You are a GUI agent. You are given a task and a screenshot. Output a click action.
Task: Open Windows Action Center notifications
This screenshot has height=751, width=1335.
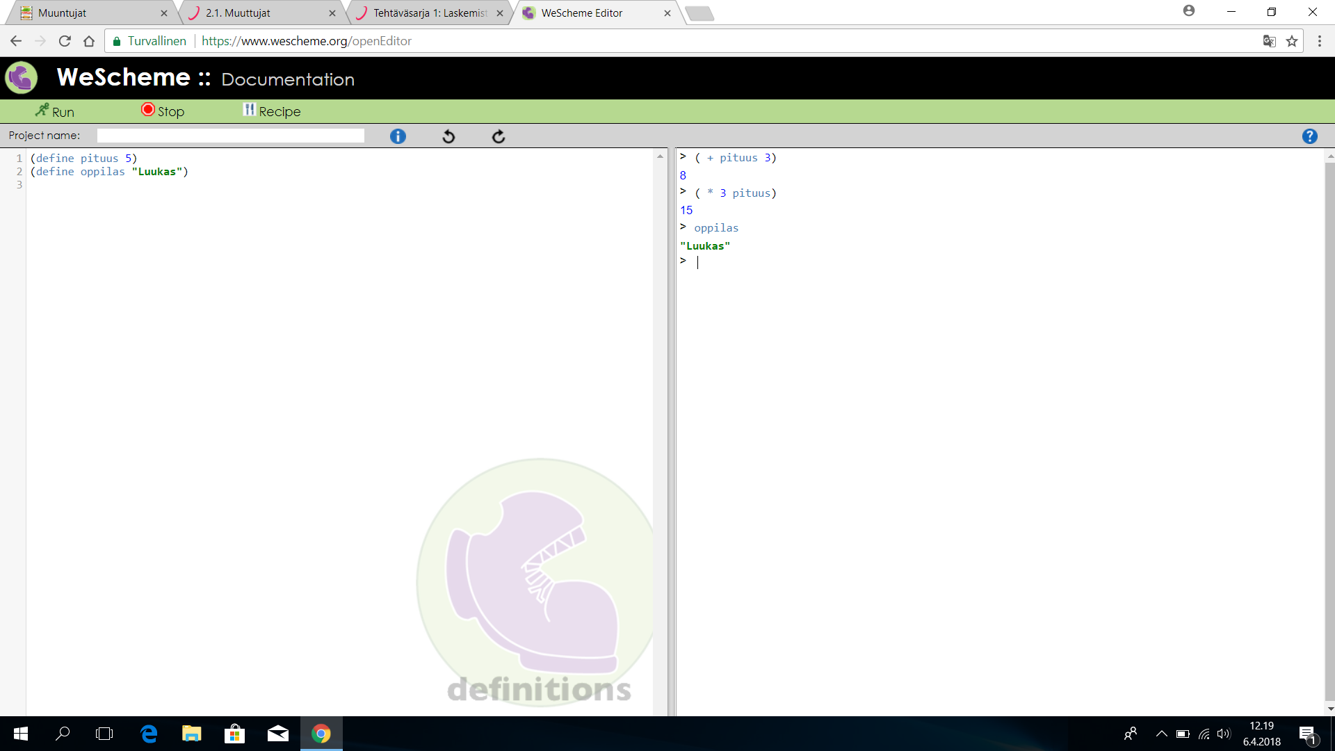[1307, 734]
